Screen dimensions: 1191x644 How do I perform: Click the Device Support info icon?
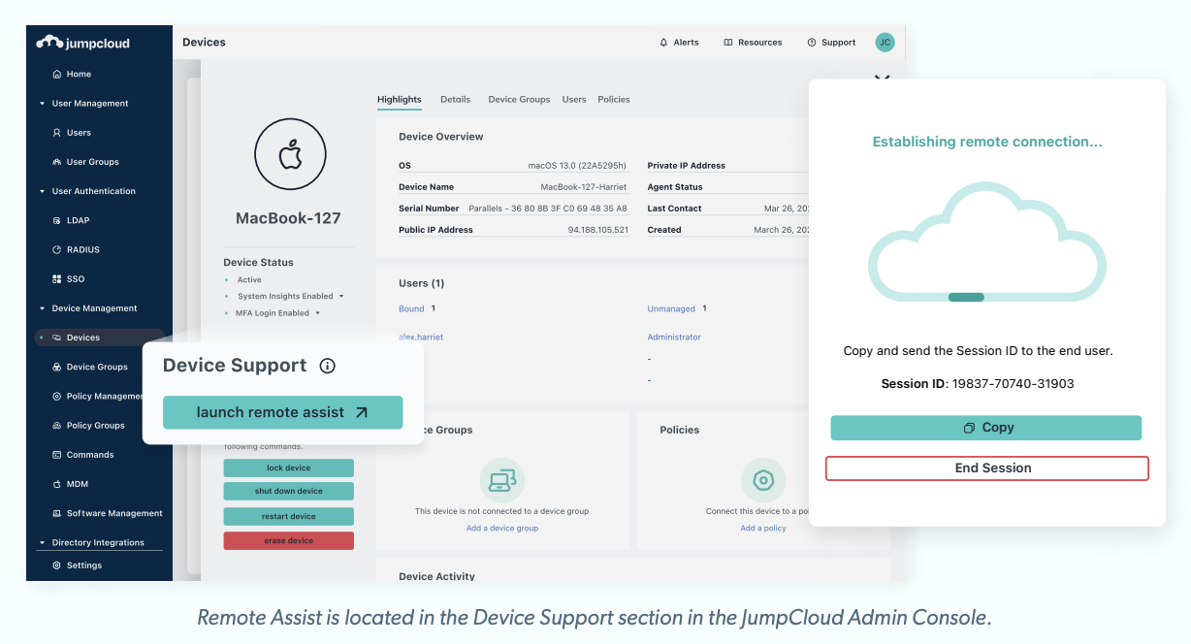pyautogui.click(x=328, y=366)
